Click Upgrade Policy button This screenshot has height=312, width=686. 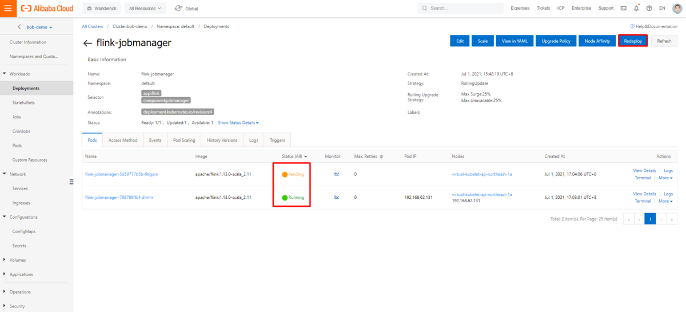coord(556,41)
